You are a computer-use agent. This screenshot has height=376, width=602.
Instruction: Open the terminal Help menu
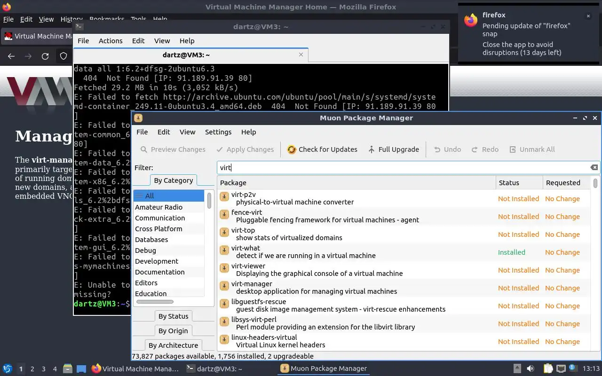click(187, 41)
